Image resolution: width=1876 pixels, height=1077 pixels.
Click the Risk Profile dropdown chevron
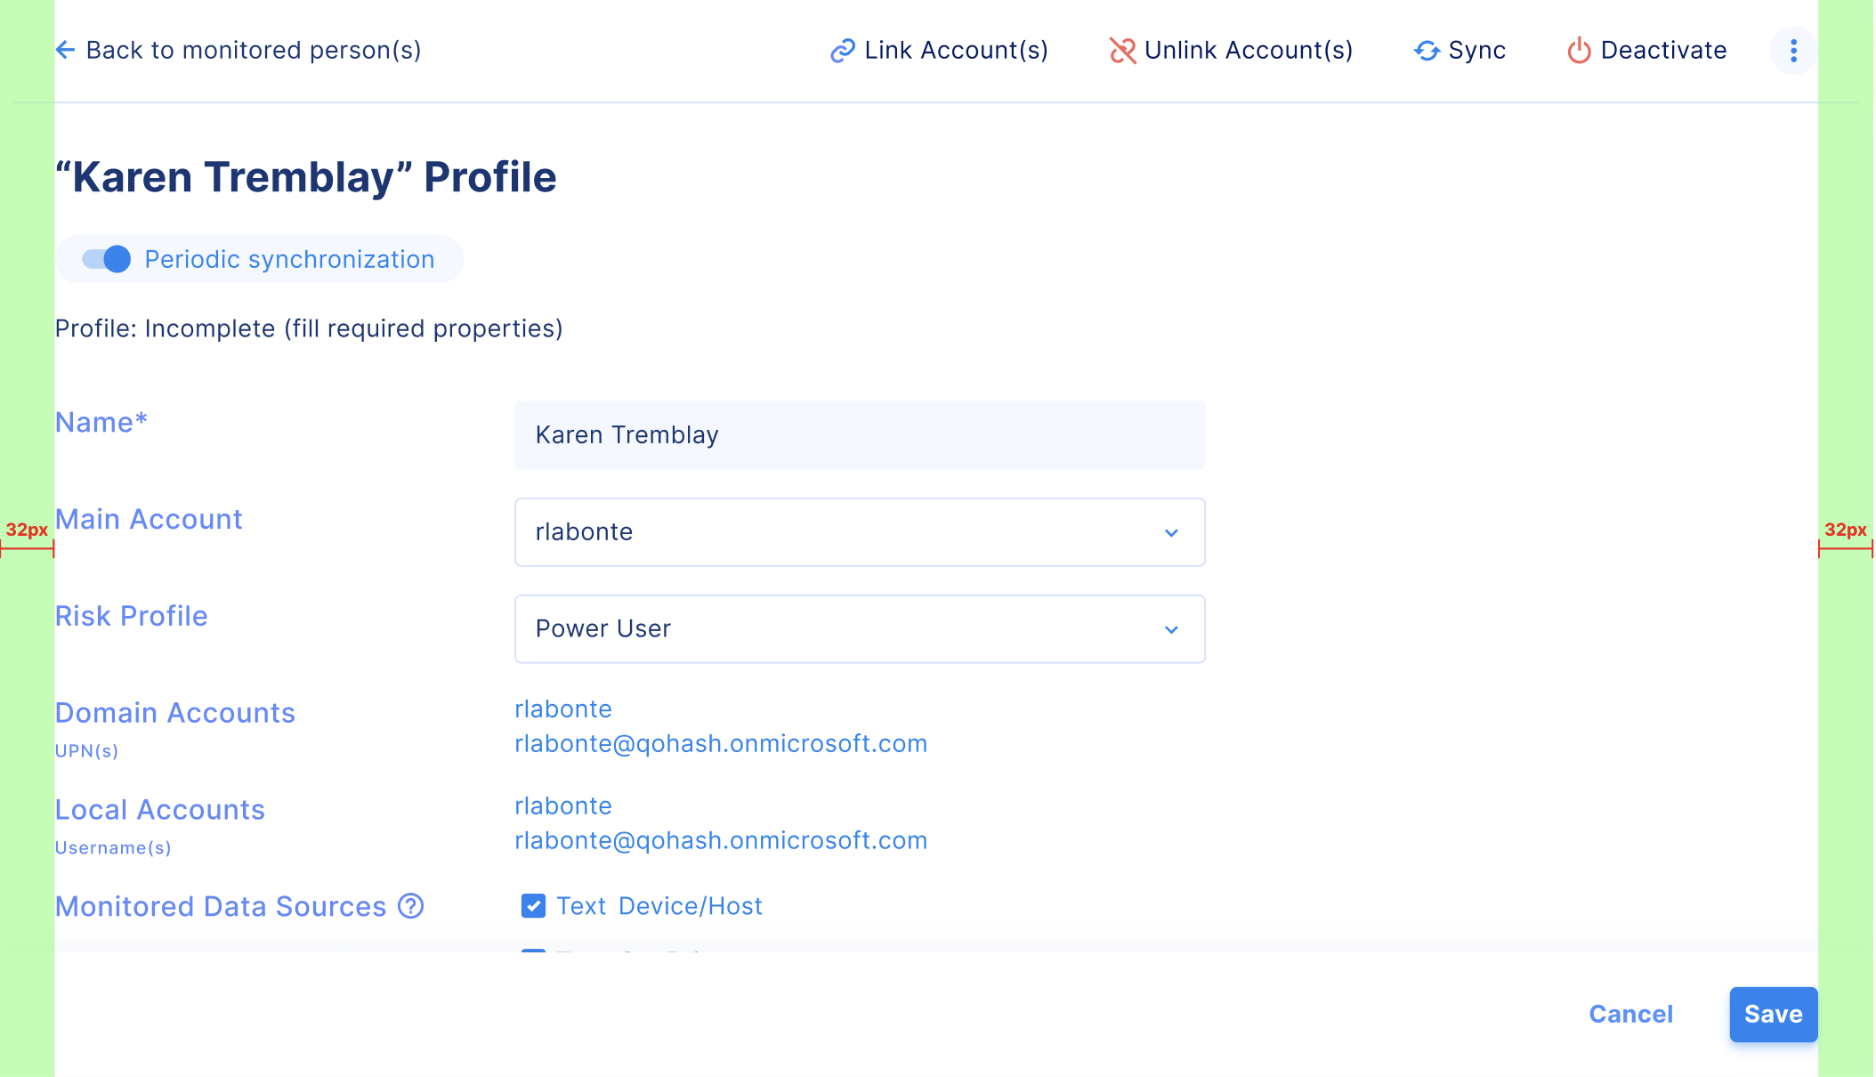click(x=1171, y=629)
